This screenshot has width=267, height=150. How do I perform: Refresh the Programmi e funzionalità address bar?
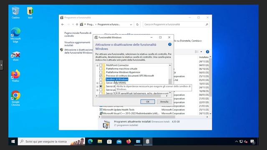137,25
